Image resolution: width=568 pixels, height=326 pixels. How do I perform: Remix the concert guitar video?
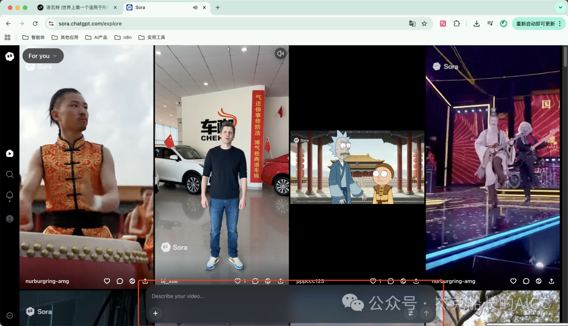[539, 281]
